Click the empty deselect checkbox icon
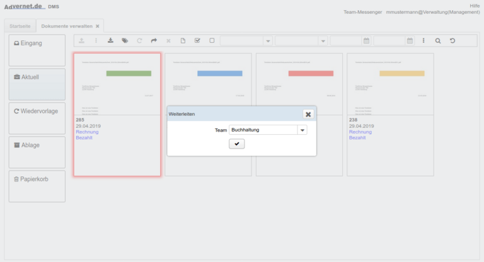 pyautogui.click(x=212, y=41)
